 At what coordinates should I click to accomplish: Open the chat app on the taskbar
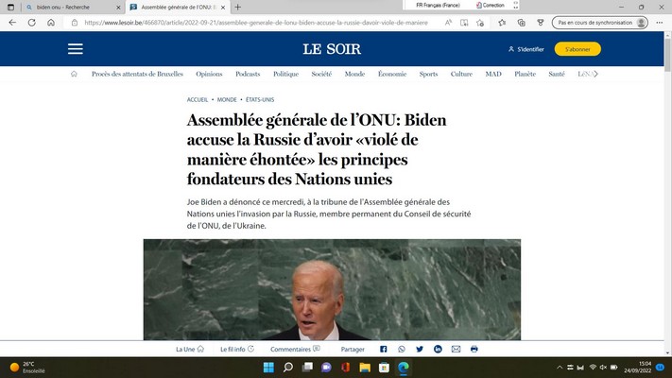(x=327, y=368)
